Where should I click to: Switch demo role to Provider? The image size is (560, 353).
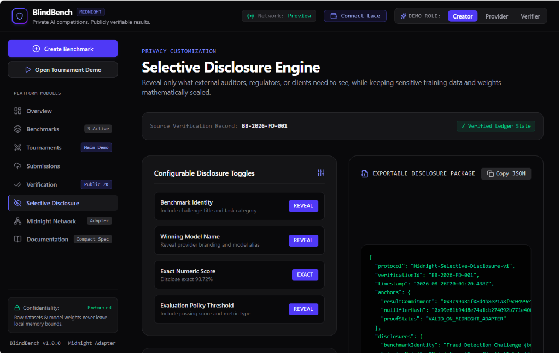tap(497, 16)
